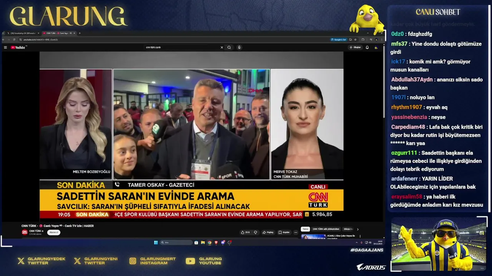This screenshot has height=276, width=492.
Task: Click chat username 0dz0
Action: [x=397, y=34]
